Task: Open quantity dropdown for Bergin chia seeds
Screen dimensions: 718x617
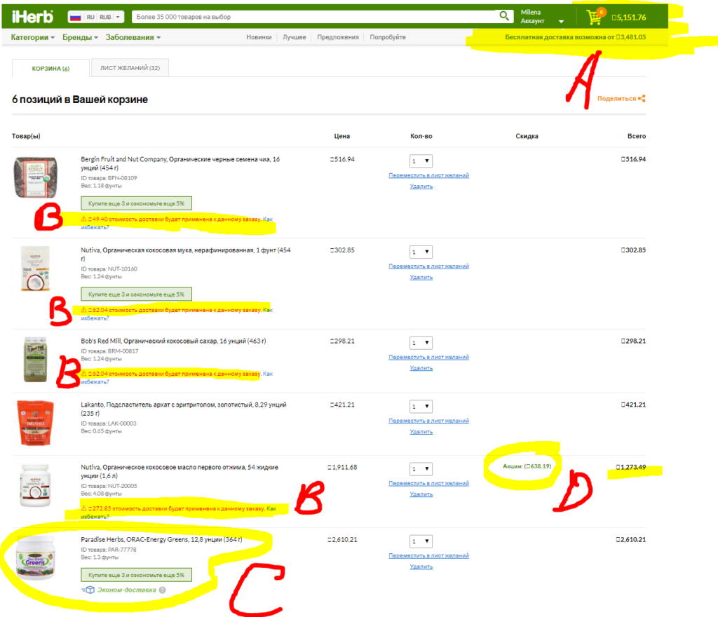Action: [x=421, y=161]
